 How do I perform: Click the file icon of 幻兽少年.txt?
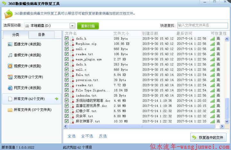(x=72, y=111)
